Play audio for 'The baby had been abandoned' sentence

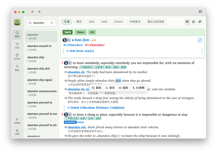(66, 72)
